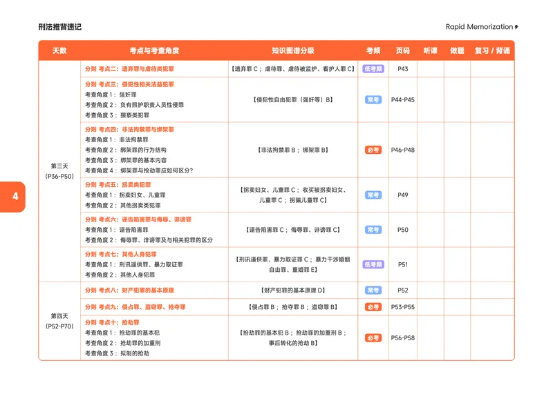The height and width of the screenshot is (394, 553).
Task: Open heading 分则 考点八:财产犯罪的基本原理
Action: tap(129, 290)
